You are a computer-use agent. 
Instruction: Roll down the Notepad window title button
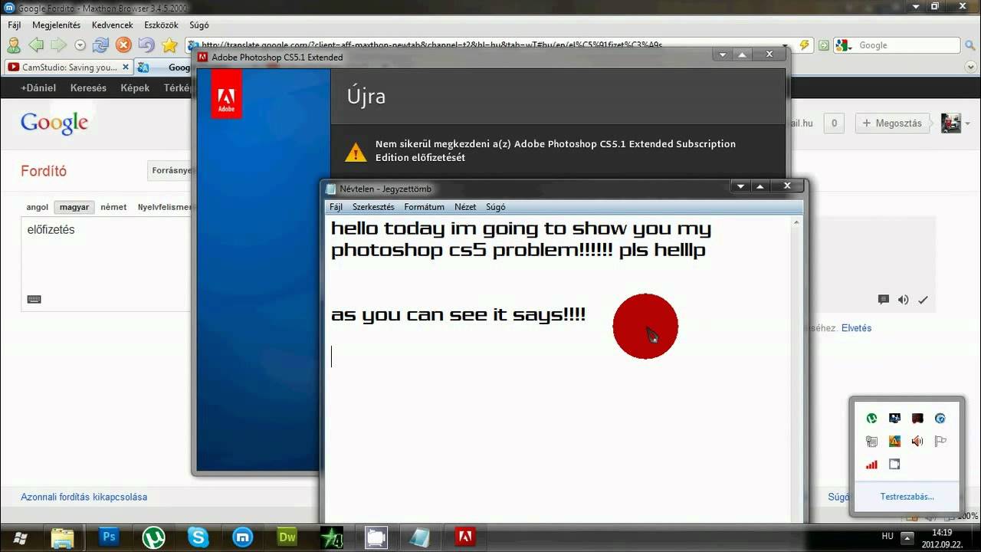(x=740, y=186)
